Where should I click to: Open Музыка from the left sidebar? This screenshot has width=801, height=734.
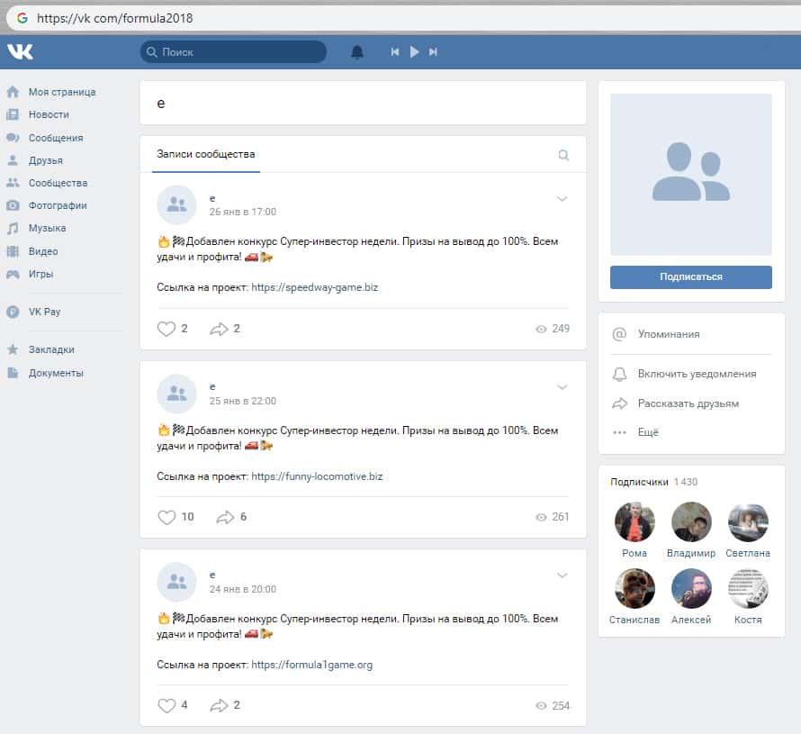click(x=47, y=229)
